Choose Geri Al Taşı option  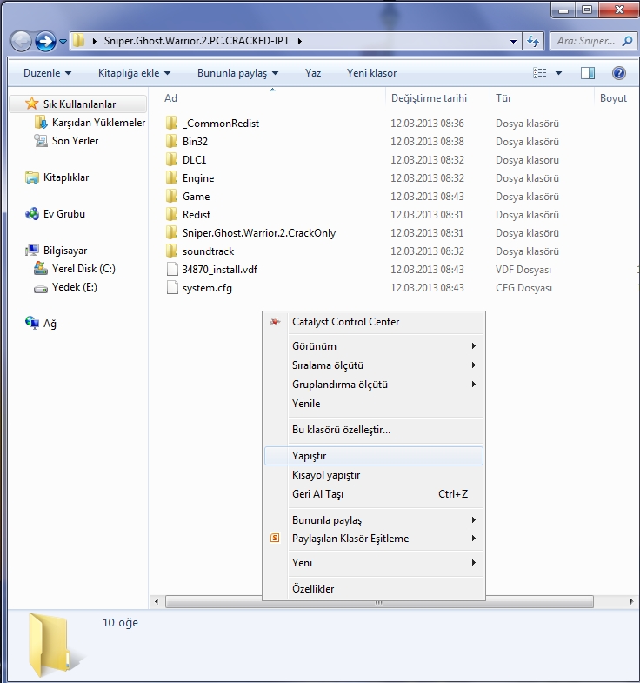tap(374, 494)
